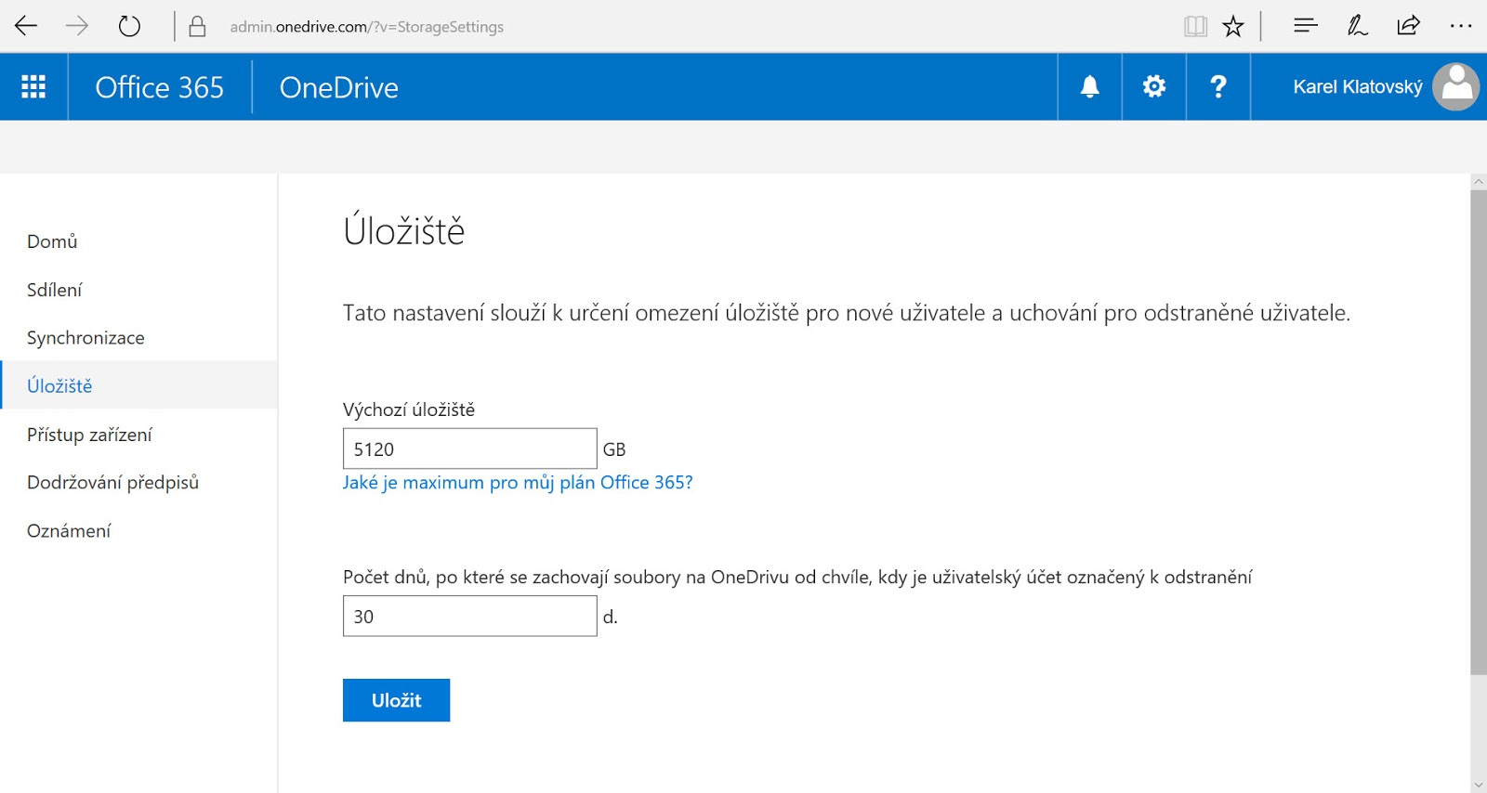The width and height of the screenshot is (1487, 793).
Task: Click the GB unit text
Action: click(x=614, y=449)
